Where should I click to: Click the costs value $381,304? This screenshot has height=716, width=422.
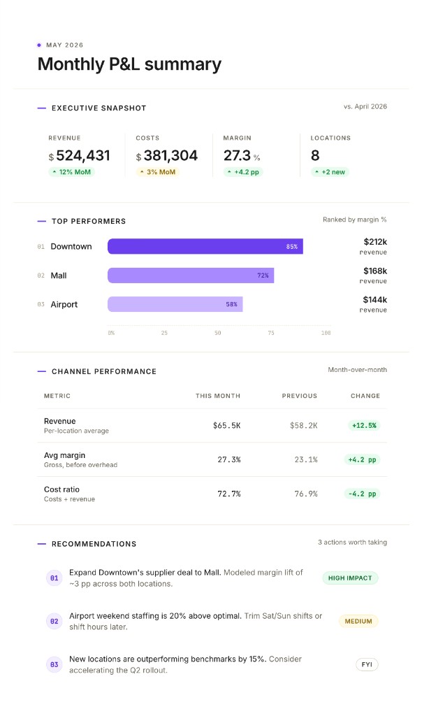pos(166,156)
